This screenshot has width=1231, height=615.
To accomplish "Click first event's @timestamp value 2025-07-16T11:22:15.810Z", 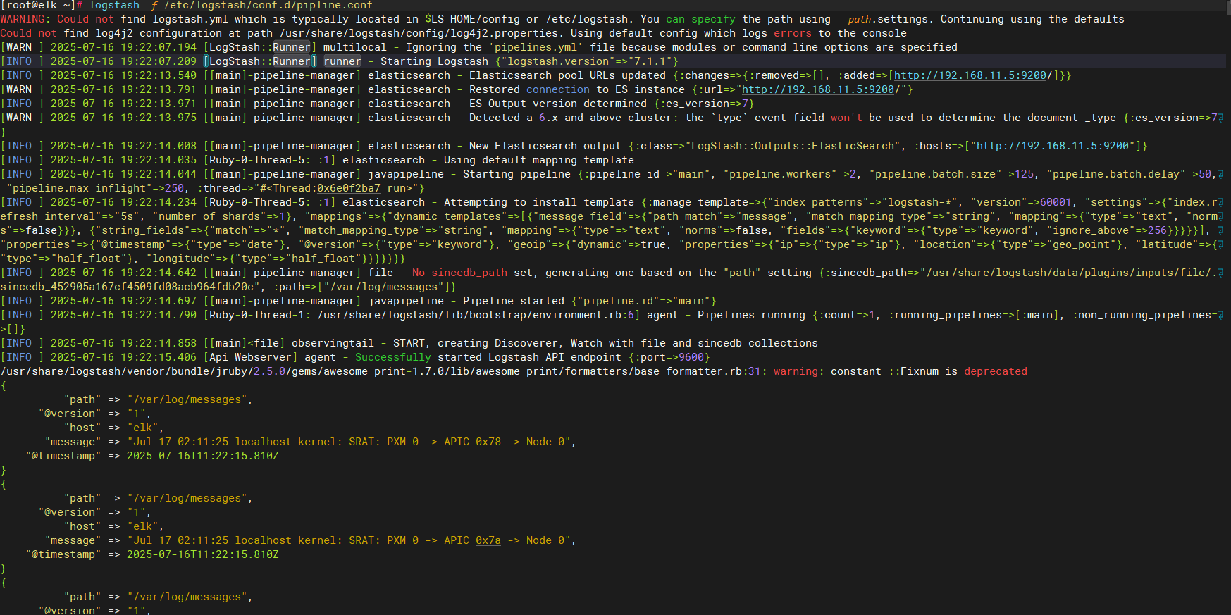I will click(202, 456).
